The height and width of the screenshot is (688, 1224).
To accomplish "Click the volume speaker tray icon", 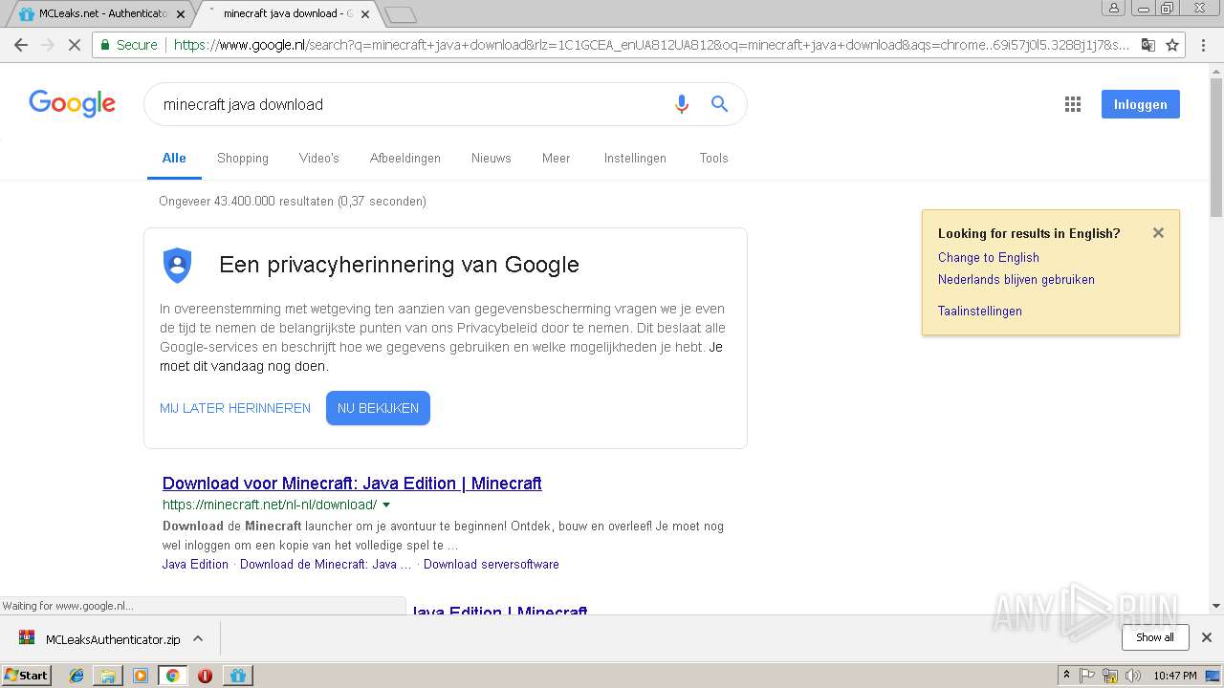I will 1133,676.
